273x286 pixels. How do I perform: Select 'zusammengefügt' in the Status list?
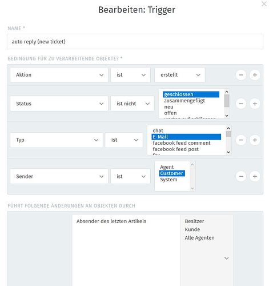[184, 101]
